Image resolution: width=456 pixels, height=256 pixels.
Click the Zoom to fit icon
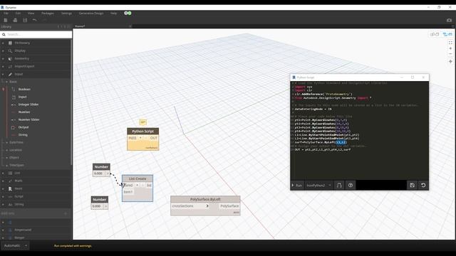pyautogui.click(x=450, y=43)
